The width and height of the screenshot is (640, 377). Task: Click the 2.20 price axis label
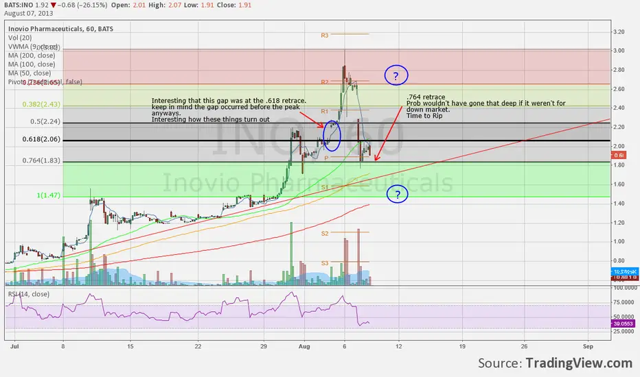(618, 127)
